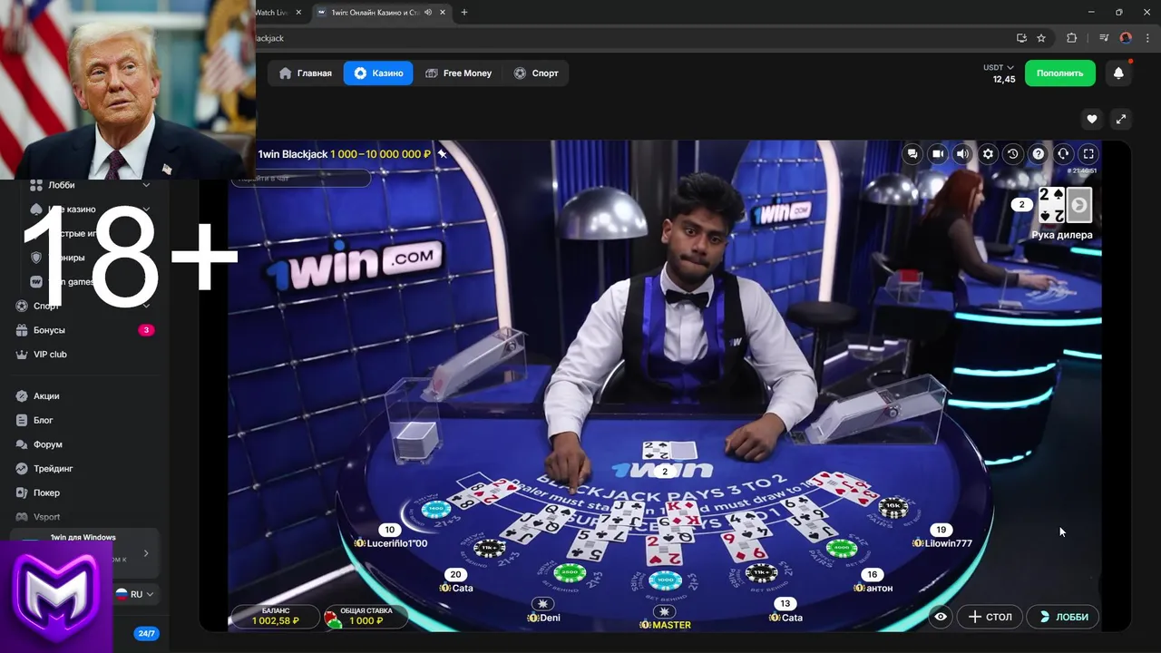Click the Общая ставка 1 000 ₽ display
Viewport: 1161px width, 653px height.
click(366, 617)
